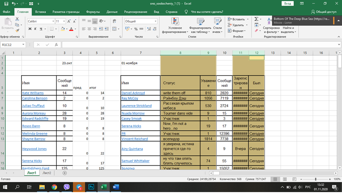The image size is (342, 193).
Task: Open Форматировать как таблицу gallery
Action: coord(200,26)
